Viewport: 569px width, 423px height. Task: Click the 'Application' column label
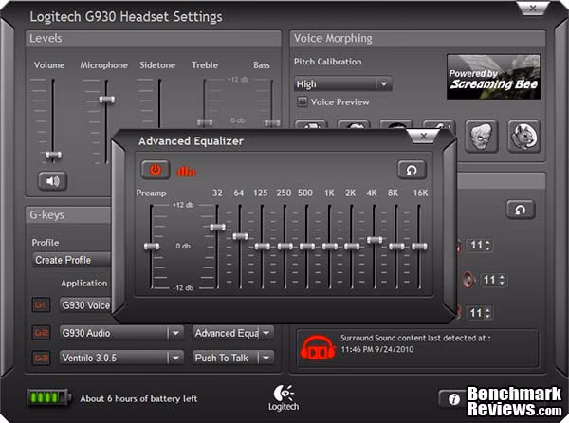coord(84,283)
